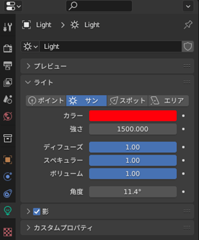Open the options dropdown at top right

188,6
